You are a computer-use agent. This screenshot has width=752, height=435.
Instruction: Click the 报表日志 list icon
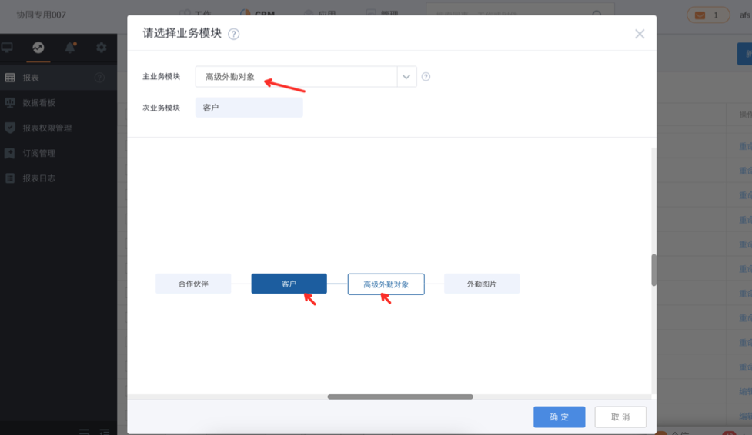[10, 178]
